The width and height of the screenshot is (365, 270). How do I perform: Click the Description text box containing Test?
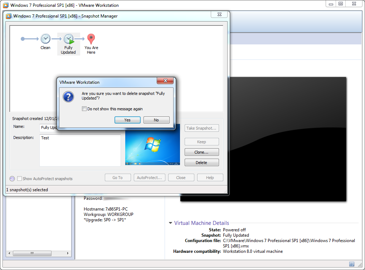[x=80, y=150]
